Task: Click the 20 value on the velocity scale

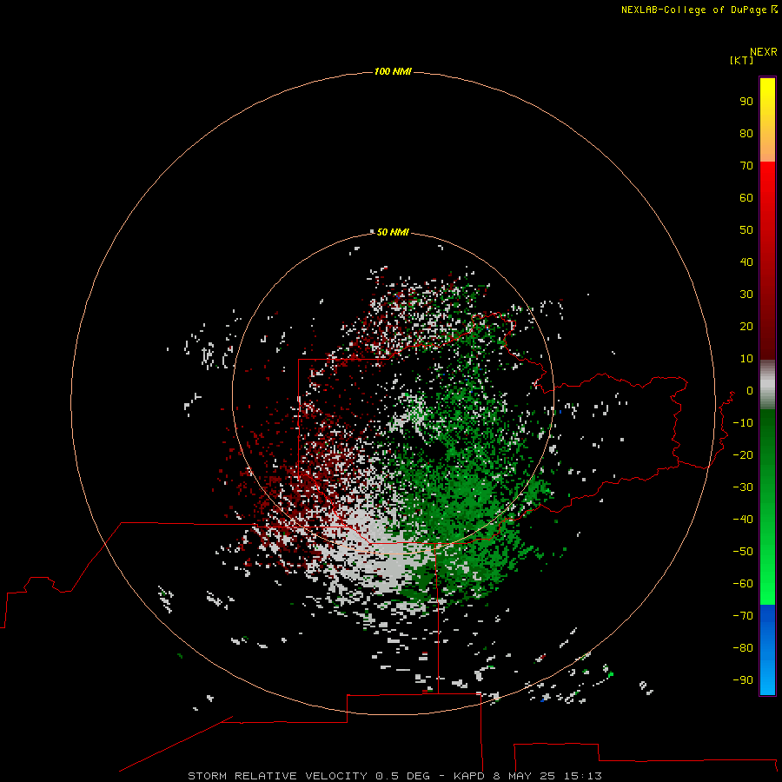Action: click(746, 326)
